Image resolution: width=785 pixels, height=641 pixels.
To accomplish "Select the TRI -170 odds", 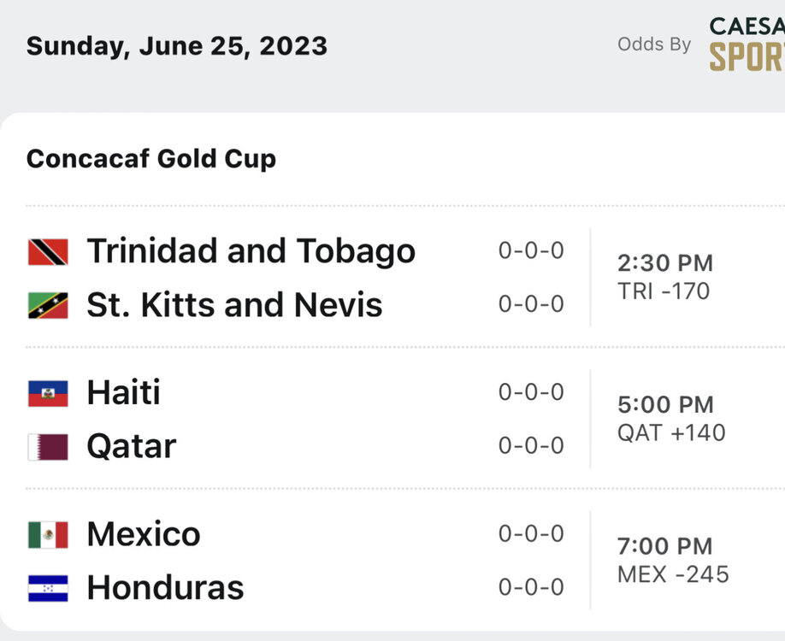I will (664, 291).
